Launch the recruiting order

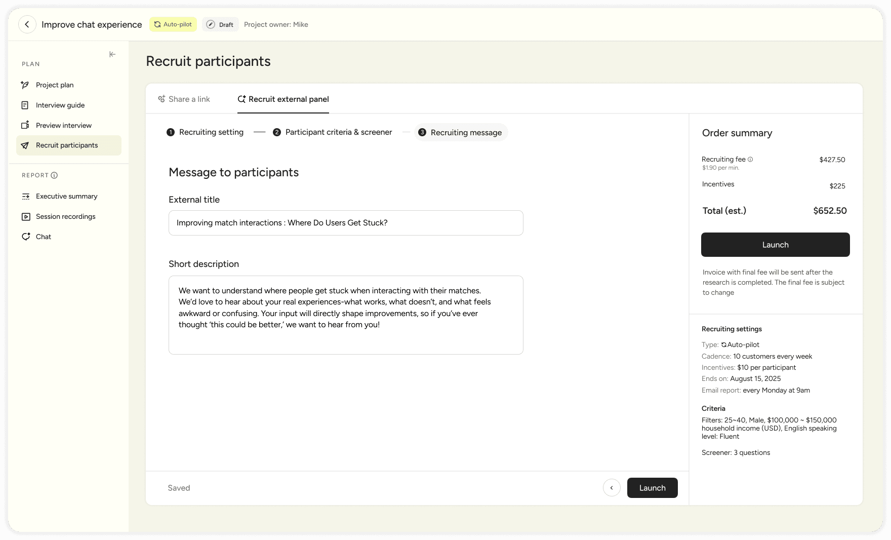pyautogui.click(x=775, y=245)
